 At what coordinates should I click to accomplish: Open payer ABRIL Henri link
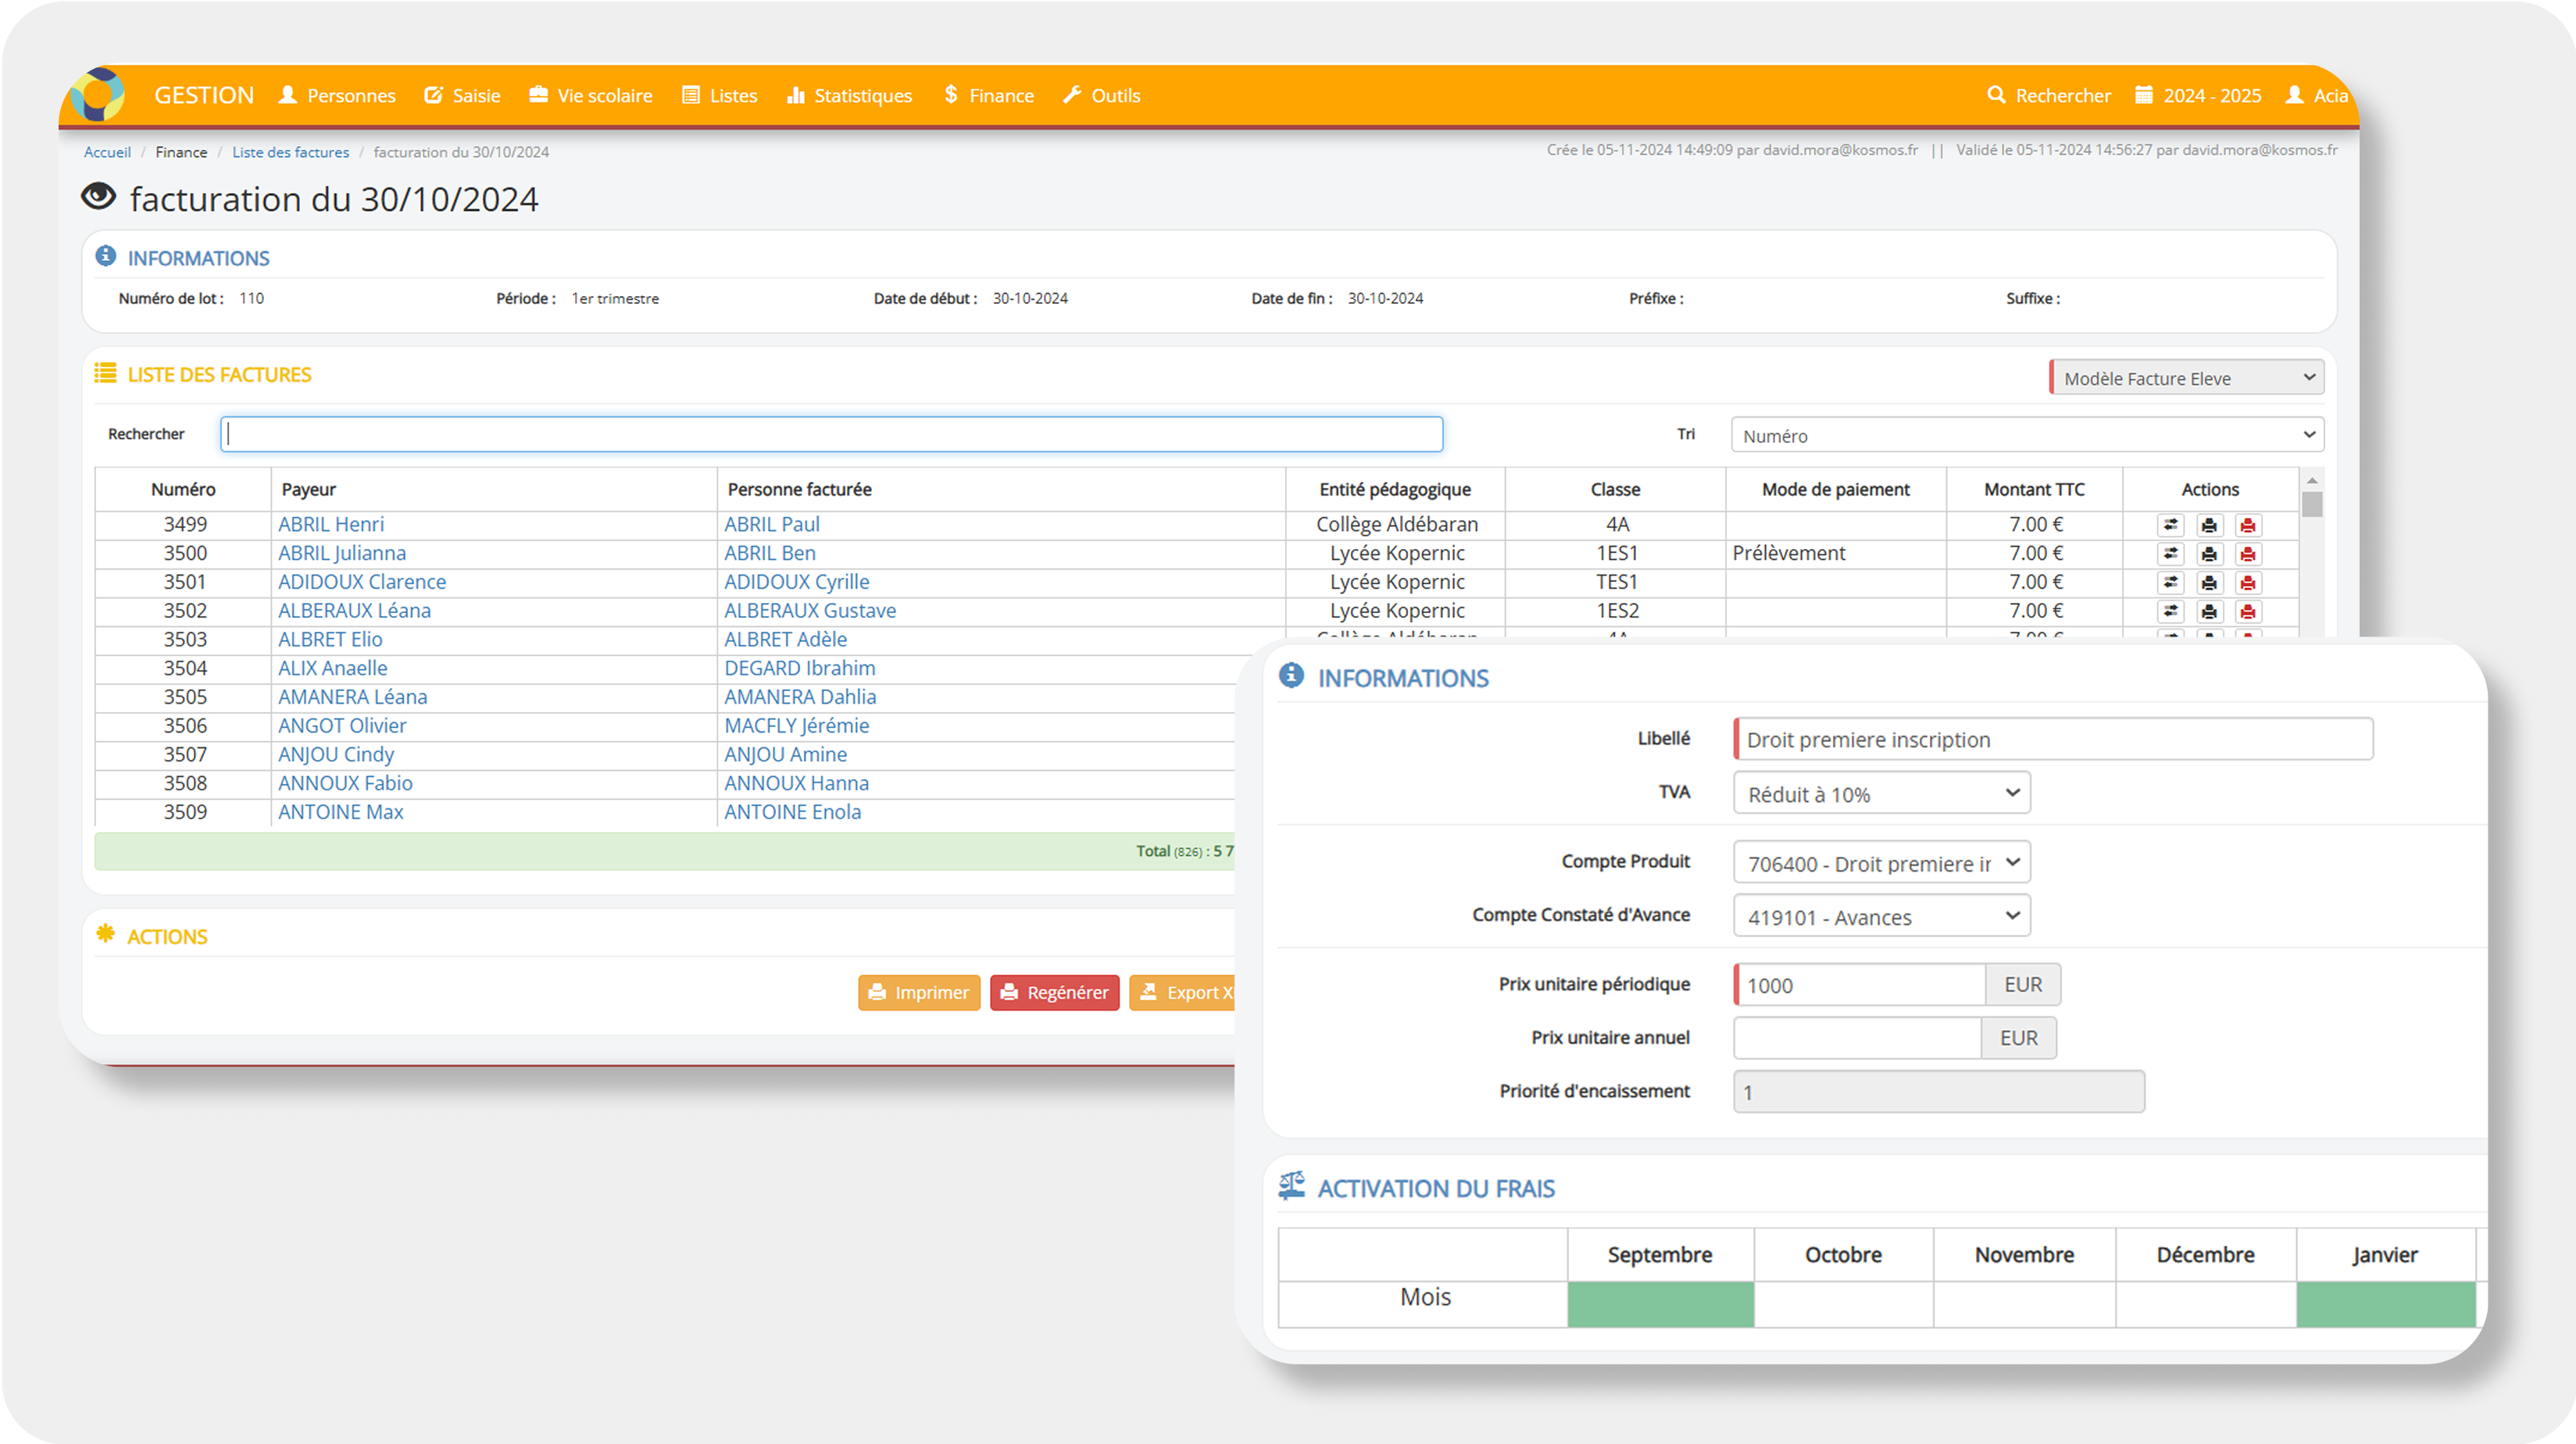click(x=331, y=525)
